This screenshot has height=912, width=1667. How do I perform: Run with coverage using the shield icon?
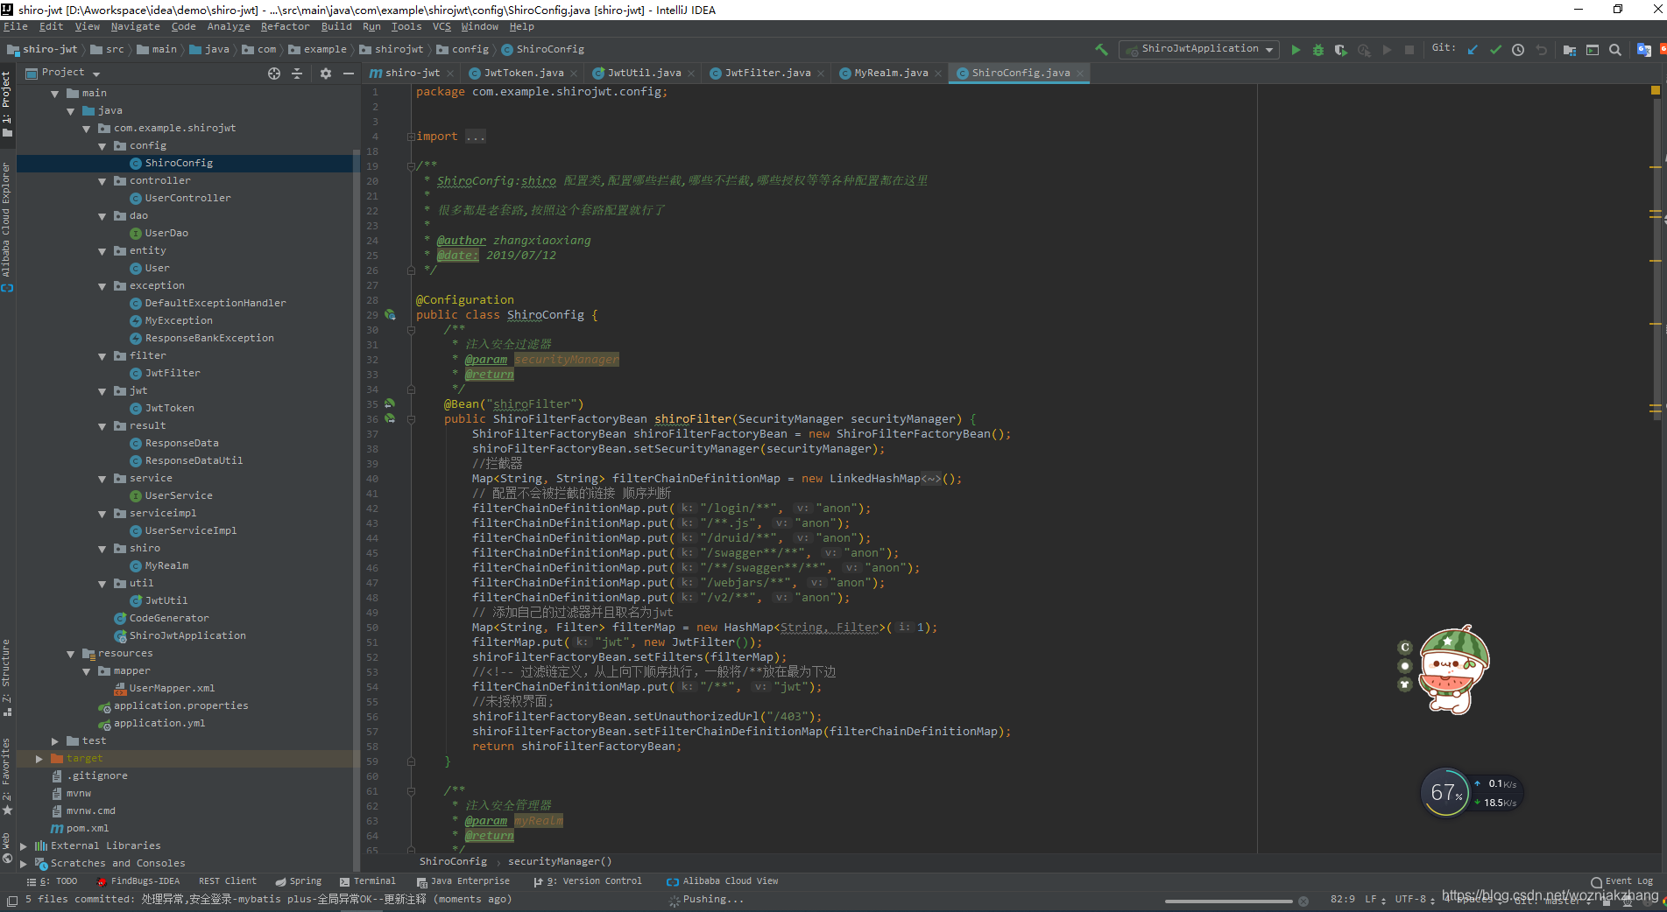click(1340, 50)
